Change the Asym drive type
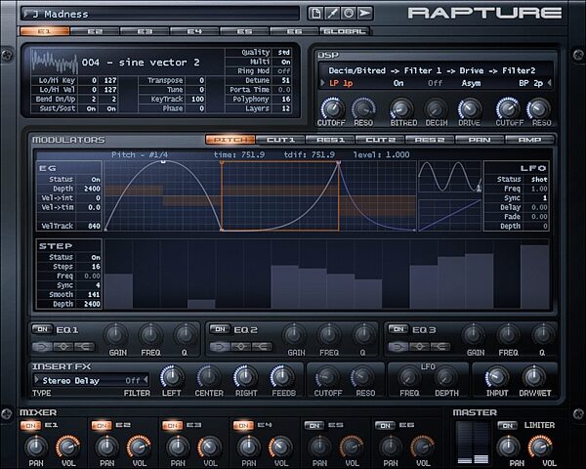 pyautogui.click(x=471, y=83)
